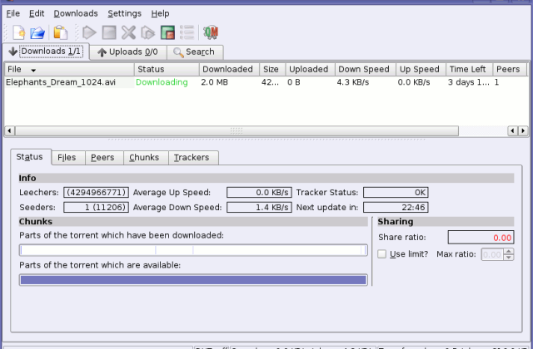Enable the Use limit? checkbox

382,254
